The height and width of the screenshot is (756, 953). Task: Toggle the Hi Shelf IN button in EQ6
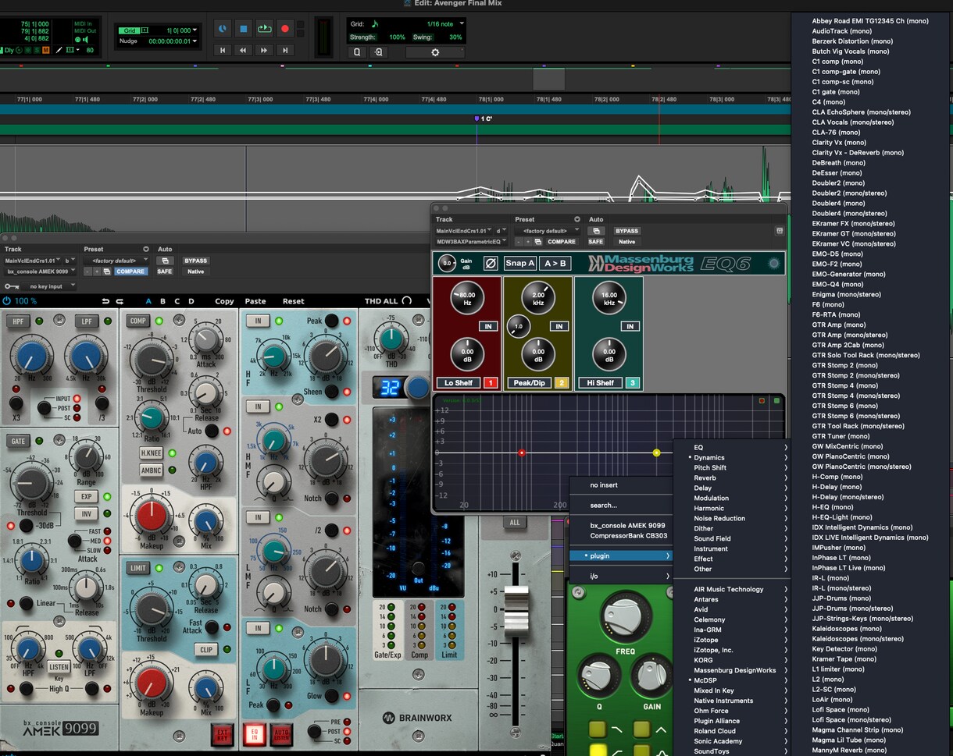coord(630,326)
